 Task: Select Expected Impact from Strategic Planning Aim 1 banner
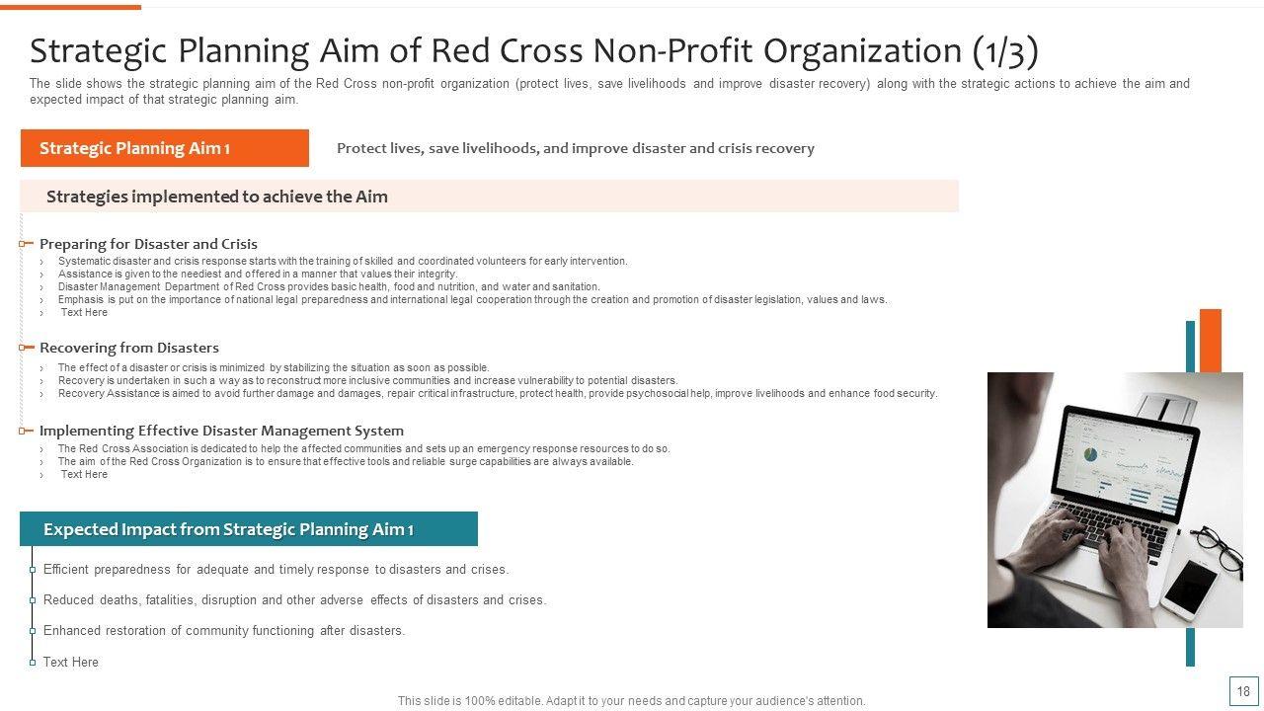(x=248, y=529)
